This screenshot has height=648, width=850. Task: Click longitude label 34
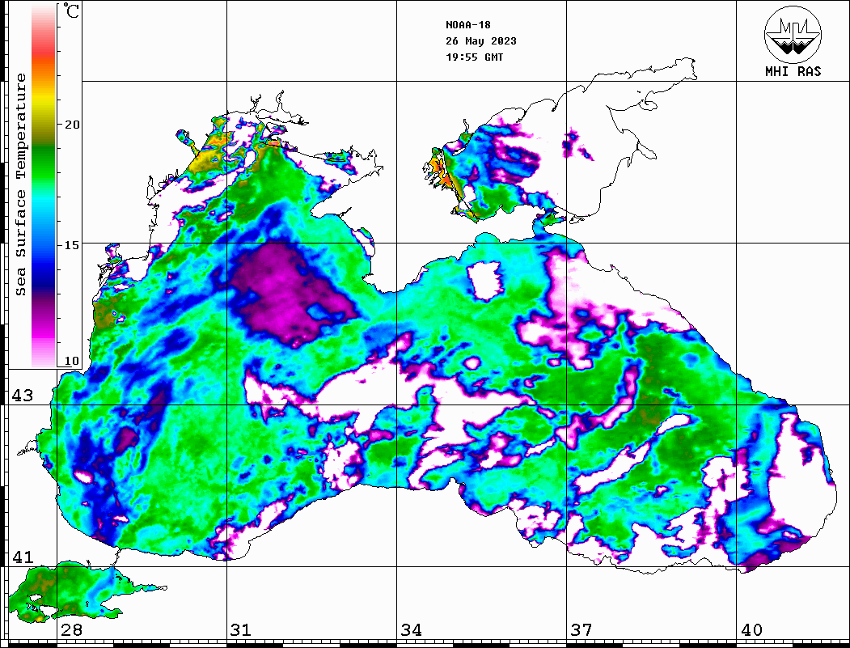tap(411, 629)
